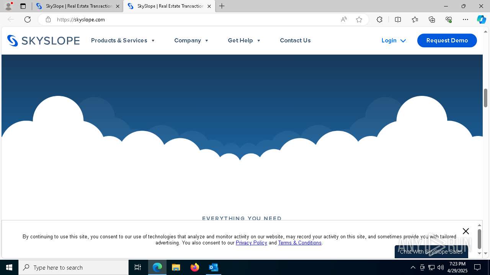
Task: Open the browser profile icon
Action: tap(8, 6)
